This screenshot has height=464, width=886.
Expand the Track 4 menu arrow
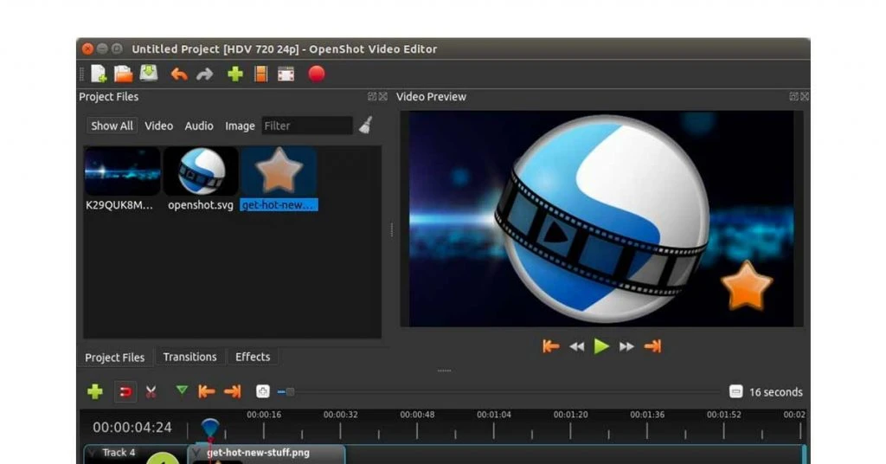(x=93, y=453)
